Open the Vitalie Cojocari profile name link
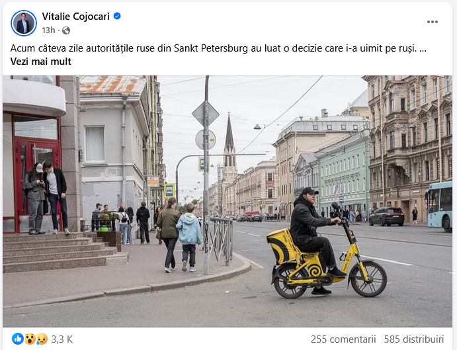The height and width of the screenshot is (350, 457). (76, 17)
